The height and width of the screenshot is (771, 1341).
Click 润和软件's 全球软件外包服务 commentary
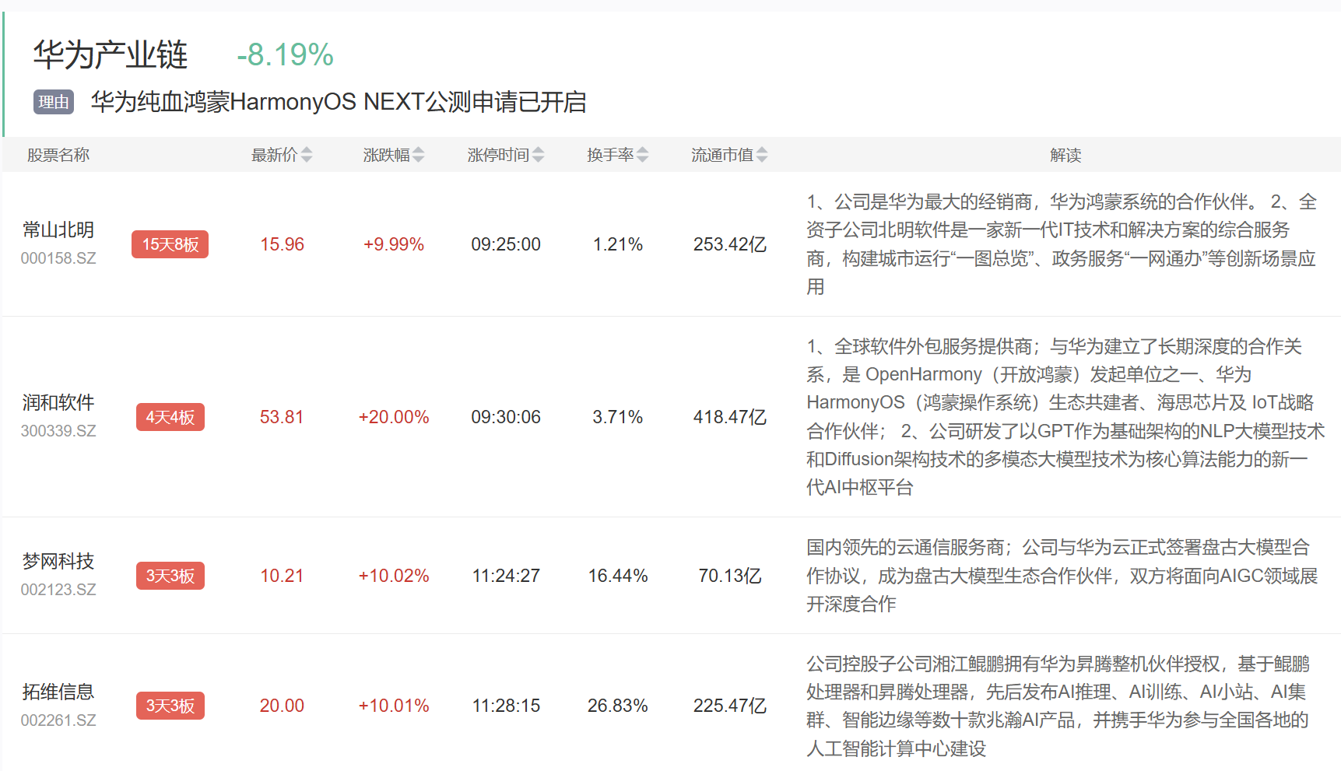point(1065,417)
